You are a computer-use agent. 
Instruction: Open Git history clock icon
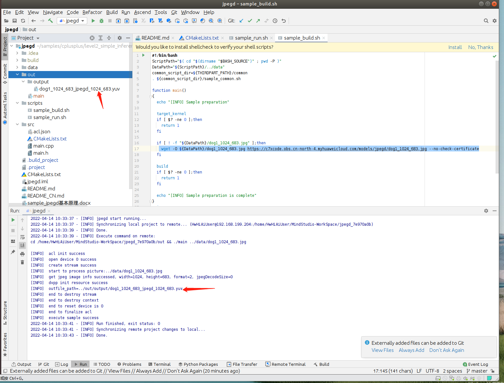pyautogui.click(x=275, y=21)
